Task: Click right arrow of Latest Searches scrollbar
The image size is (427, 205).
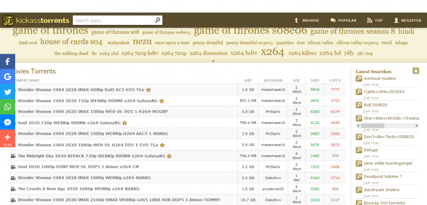Action: [x=416, y=126]
